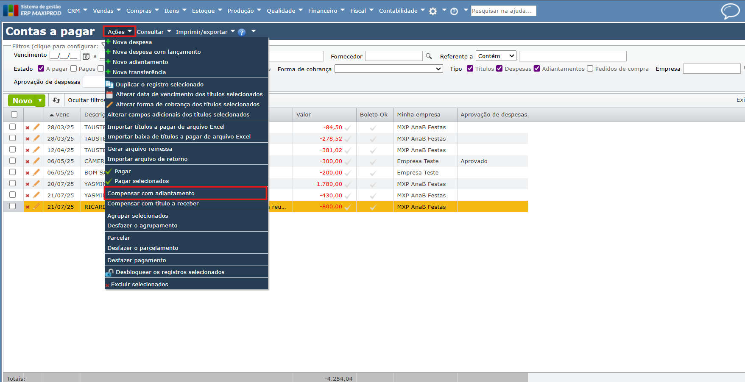Delete the 12/04/25 row

(x=28, y=150)
